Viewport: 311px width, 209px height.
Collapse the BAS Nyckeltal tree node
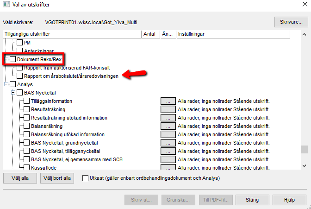(x=13, y=93)
